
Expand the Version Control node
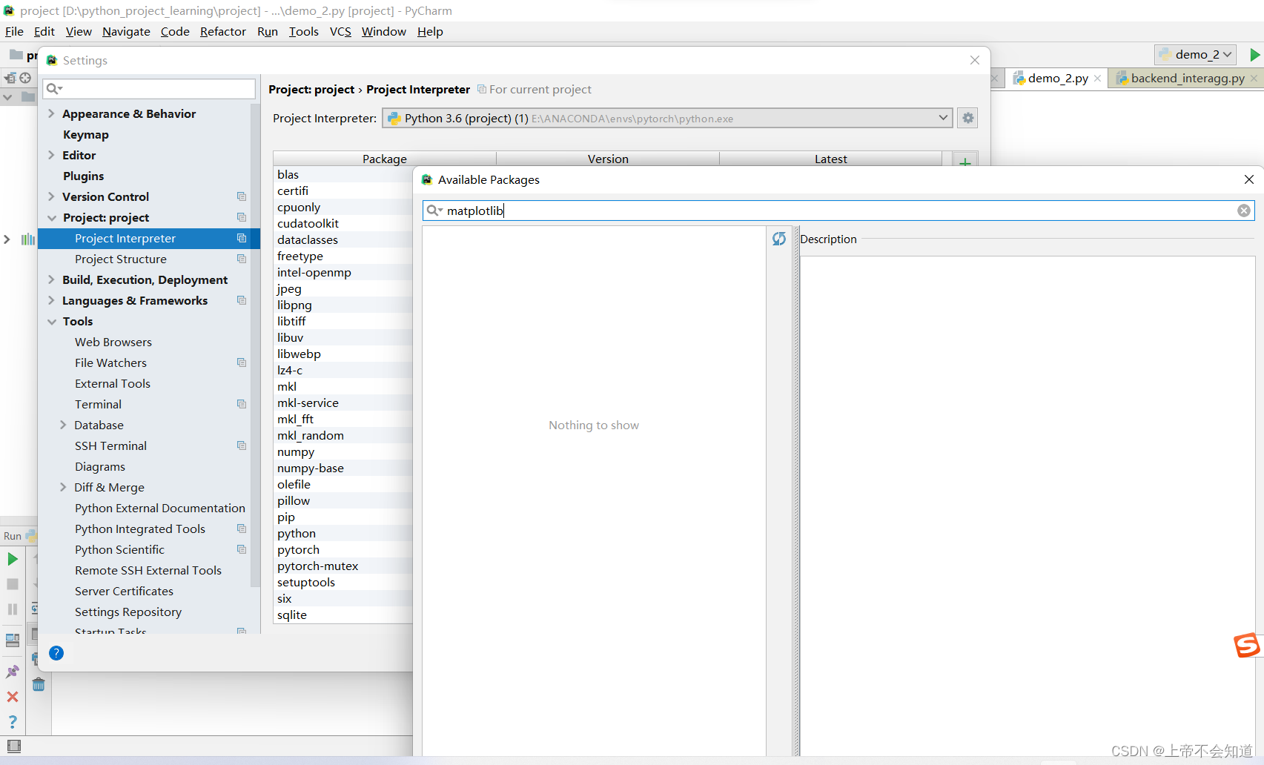51,196
